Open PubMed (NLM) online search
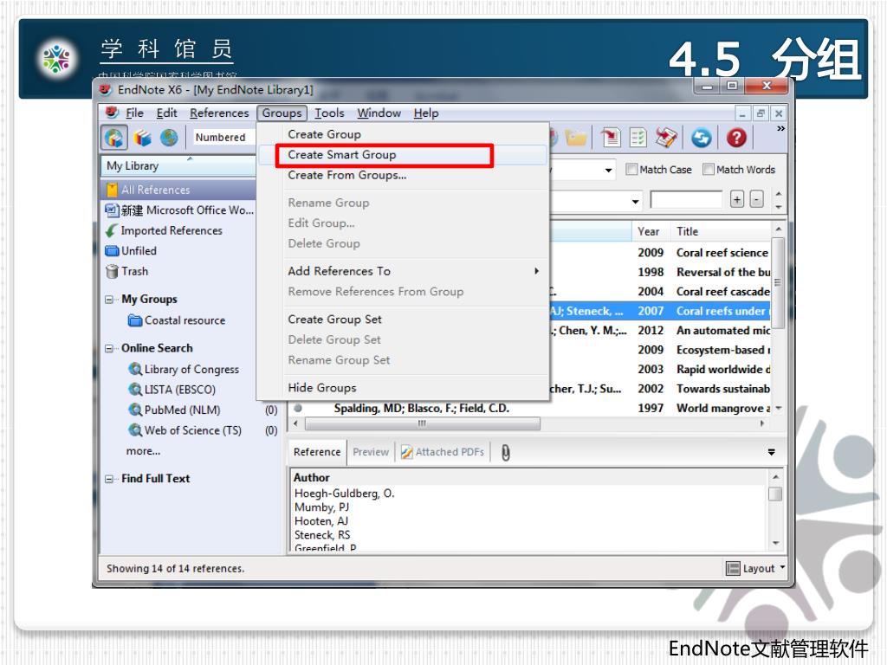 point(175,410)
